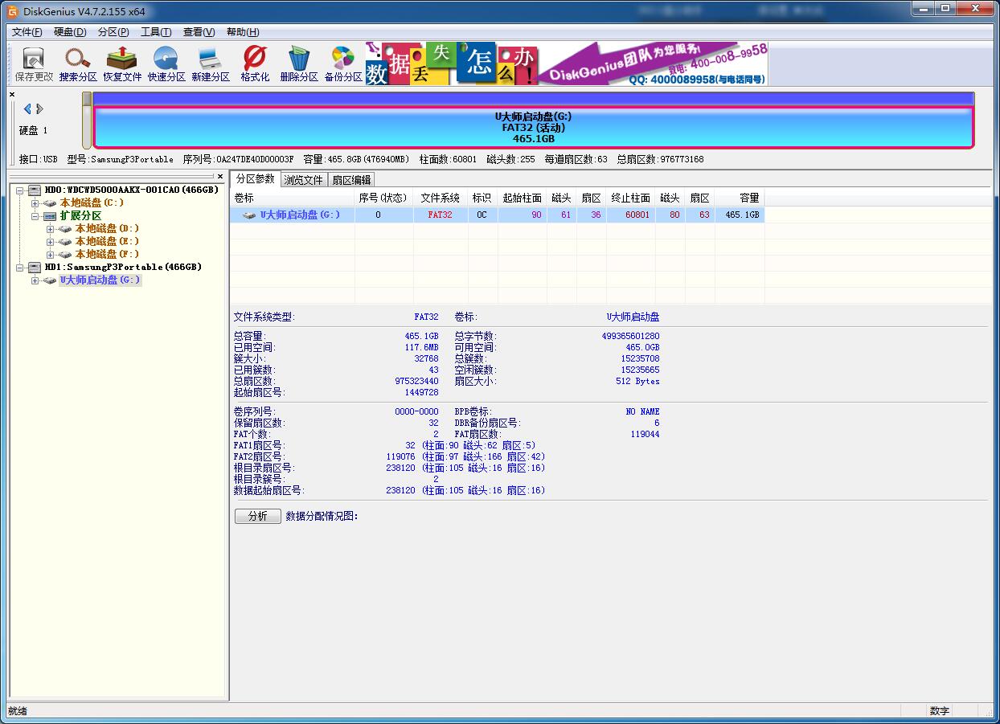Expand the 本地磁盘(F:) tree node
Viewport: 1000px width, 724px height.
[x=50, y=255]
